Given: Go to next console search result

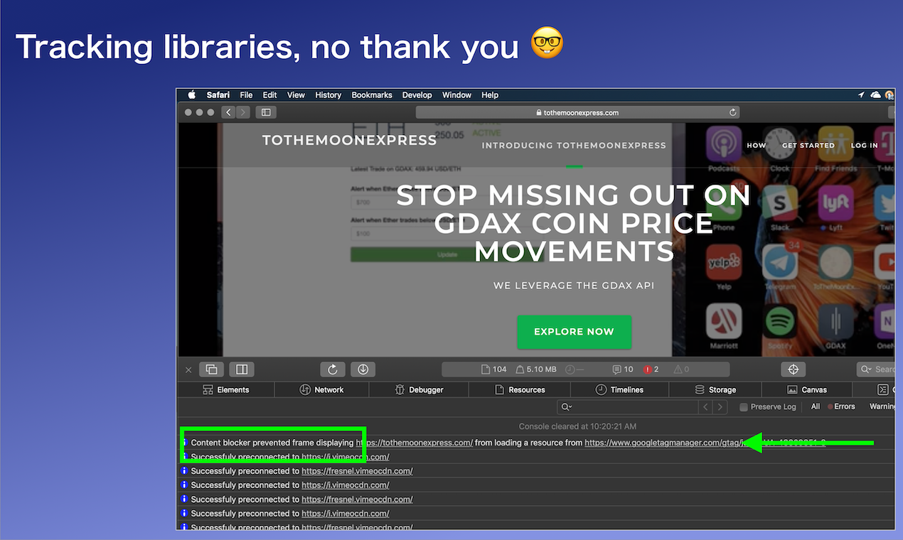Looking at the screenshot, I should tap(721, 407).
